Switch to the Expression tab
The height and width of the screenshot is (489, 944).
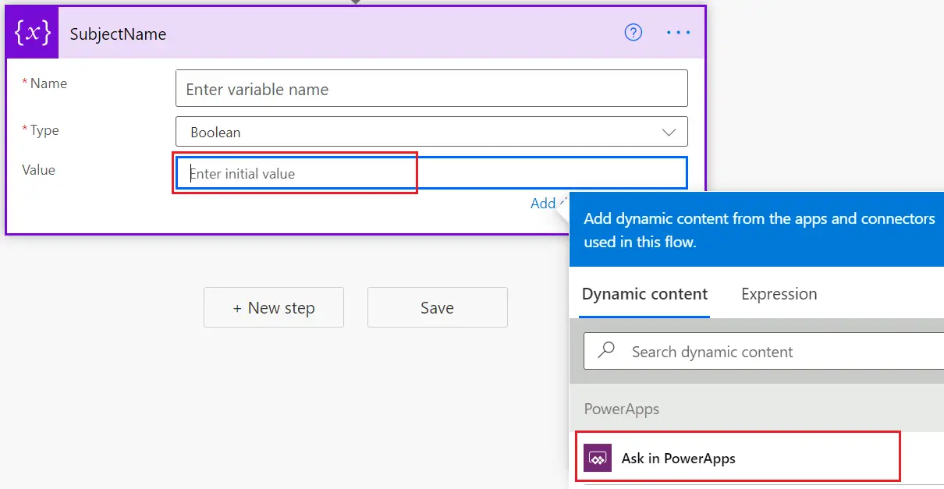(x=779, y=294)
